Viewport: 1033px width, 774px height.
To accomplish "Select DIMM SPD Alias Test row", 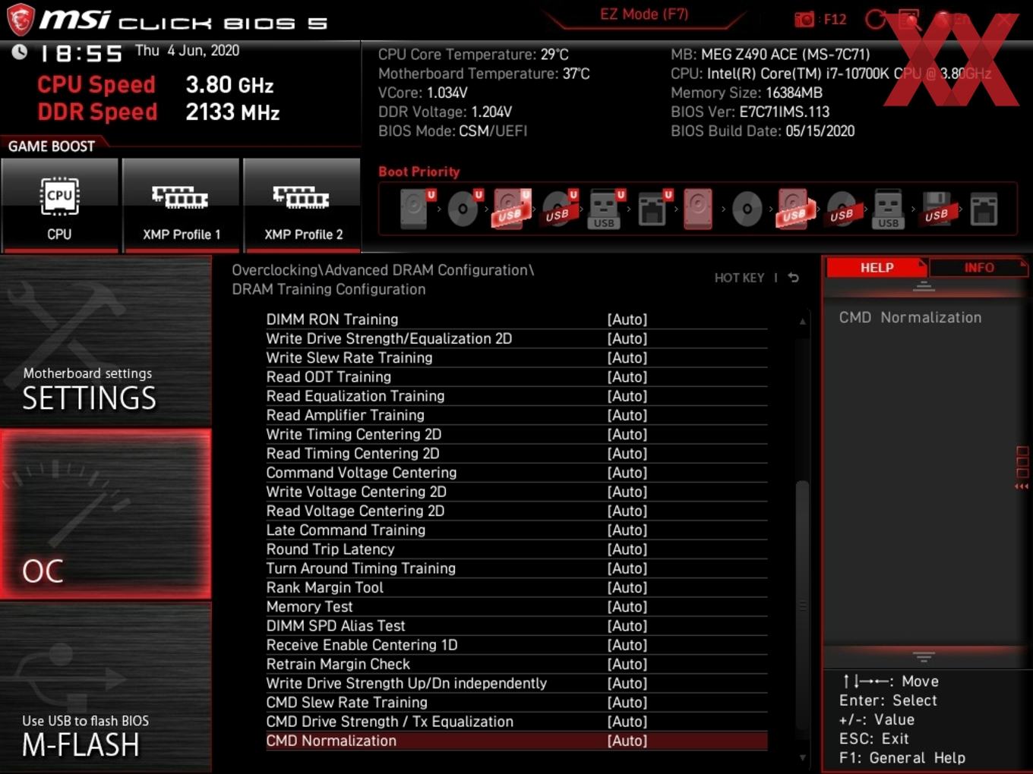I will point(516,626).
